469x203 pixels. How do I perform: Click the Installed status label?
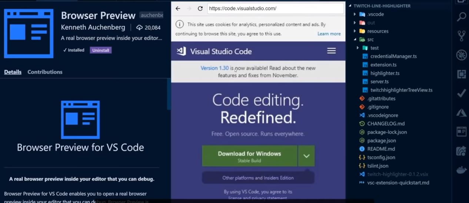[73, 50]
